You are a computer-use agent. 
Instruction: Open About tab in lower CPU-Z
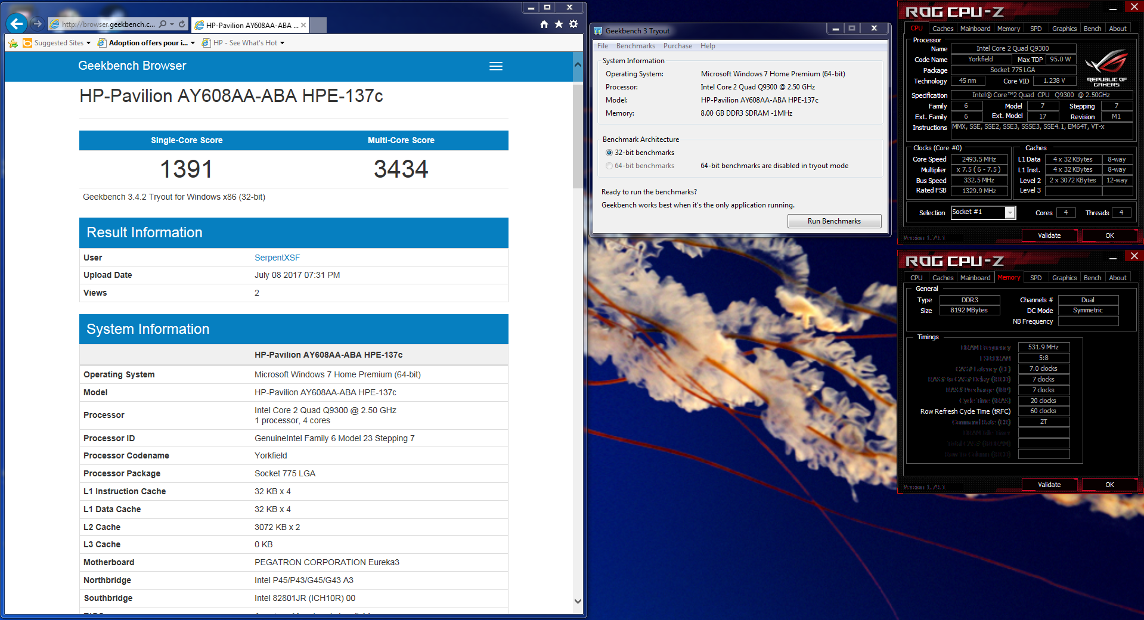pos(1118,278)
